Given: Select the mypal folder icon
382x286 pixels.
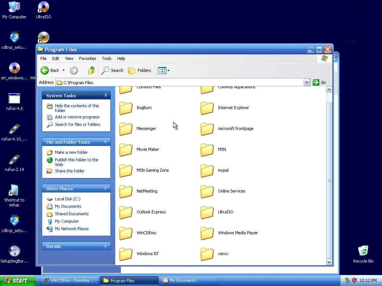Looking at the screenshot, I should [207, 171].
